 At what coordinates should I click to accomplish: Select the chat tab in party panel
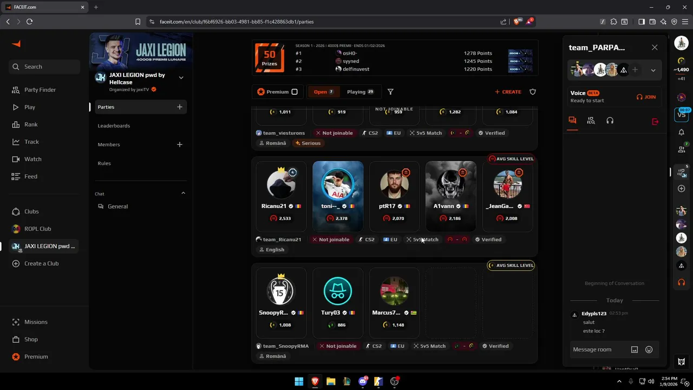pyautogui.click(x=572, y=120)
